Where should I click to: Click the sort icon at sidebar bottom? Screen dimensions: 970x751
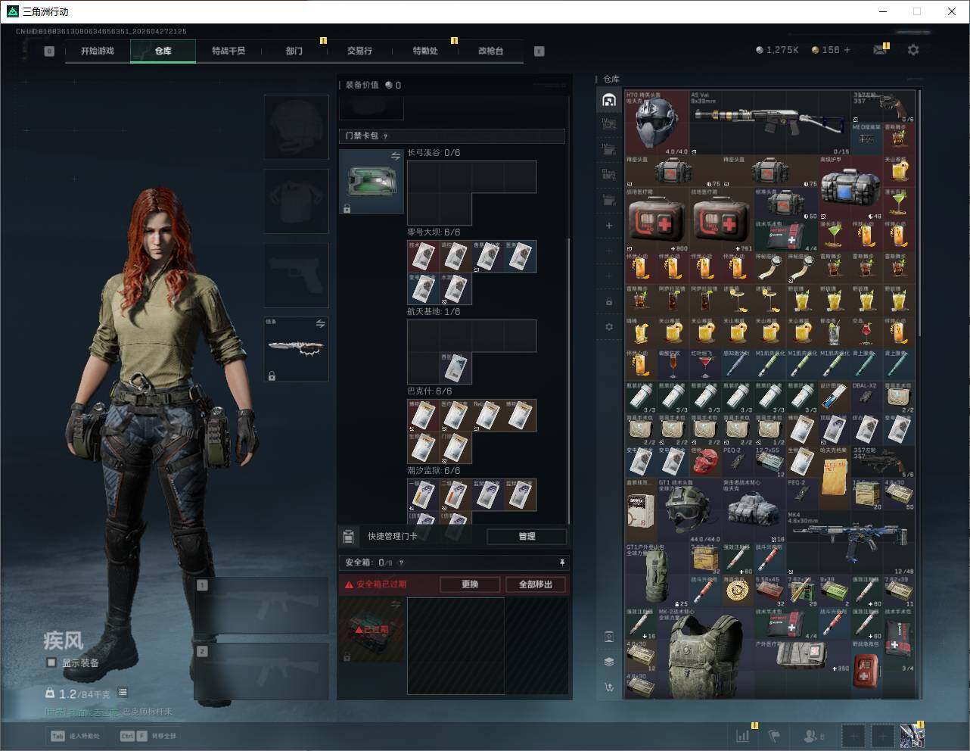pos(609,687)
